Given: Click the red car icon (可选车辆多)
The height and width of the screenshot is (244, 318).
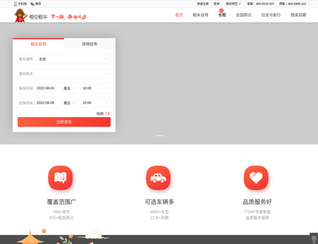Looking at the screenshot, I should click(159, 178).
